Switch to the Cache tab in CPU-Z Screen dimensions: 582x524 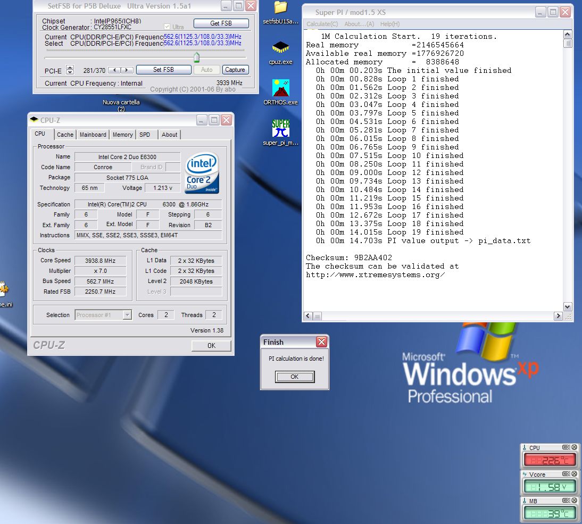click(x=65, y=135)
